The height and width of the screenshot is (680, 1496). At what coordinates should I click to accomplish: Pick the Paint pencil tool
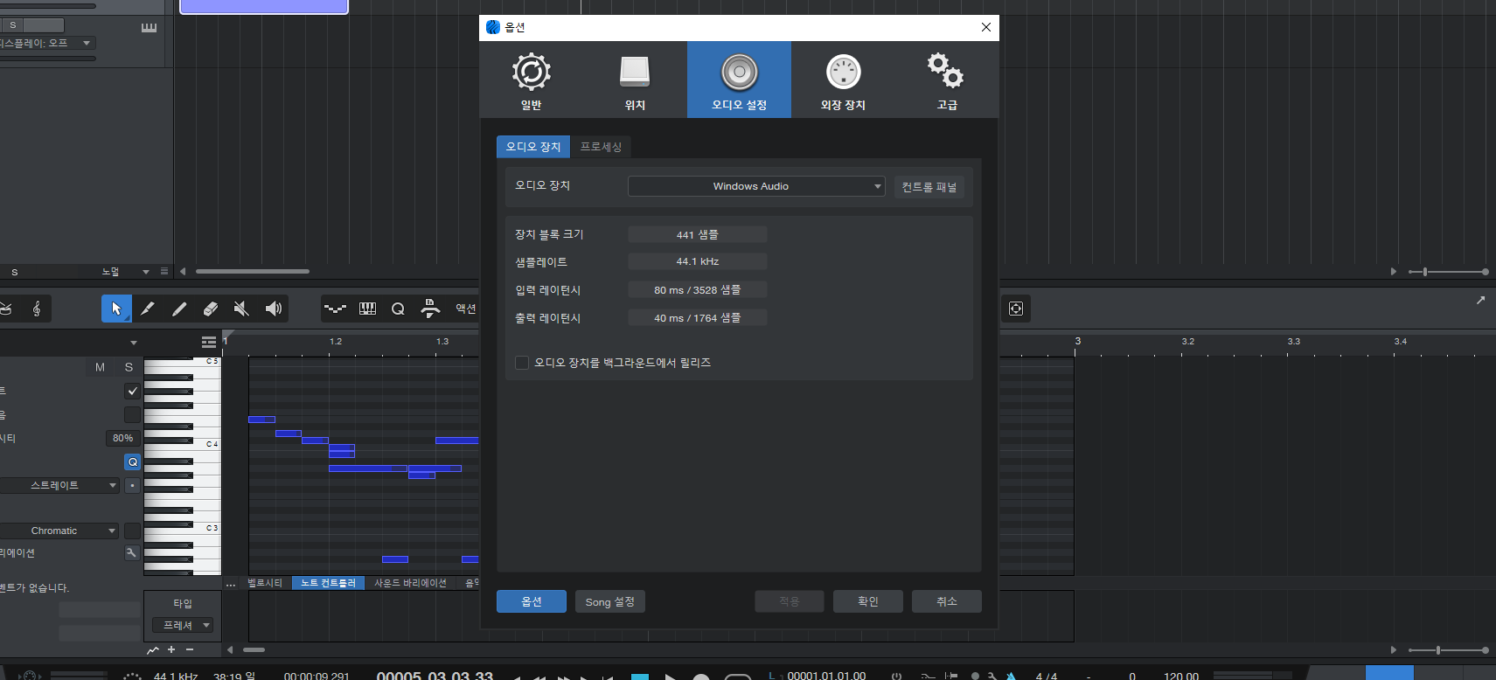179,309
